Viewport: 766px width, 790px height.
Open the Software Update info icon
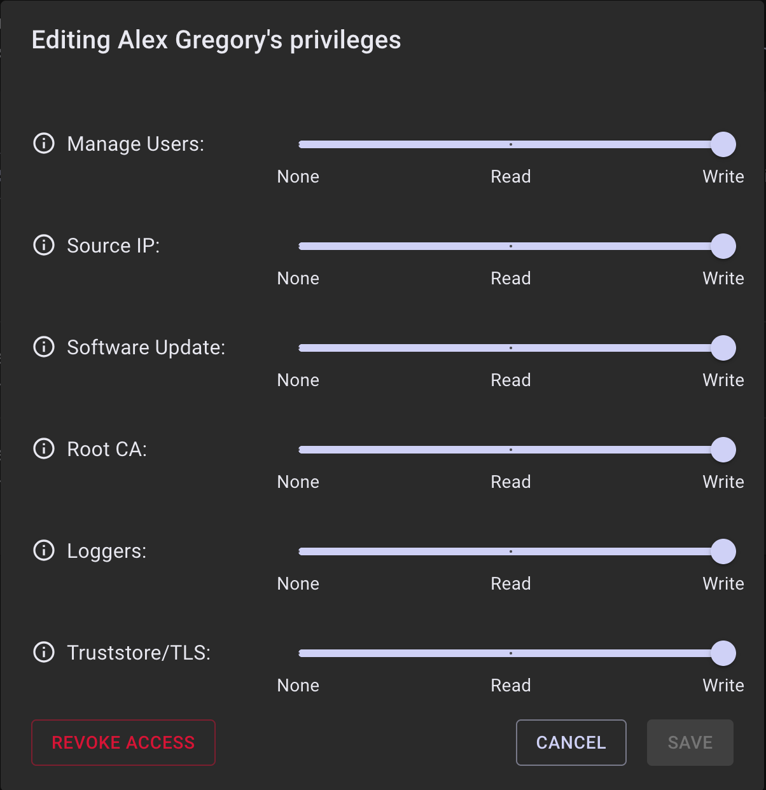(44, 347)
